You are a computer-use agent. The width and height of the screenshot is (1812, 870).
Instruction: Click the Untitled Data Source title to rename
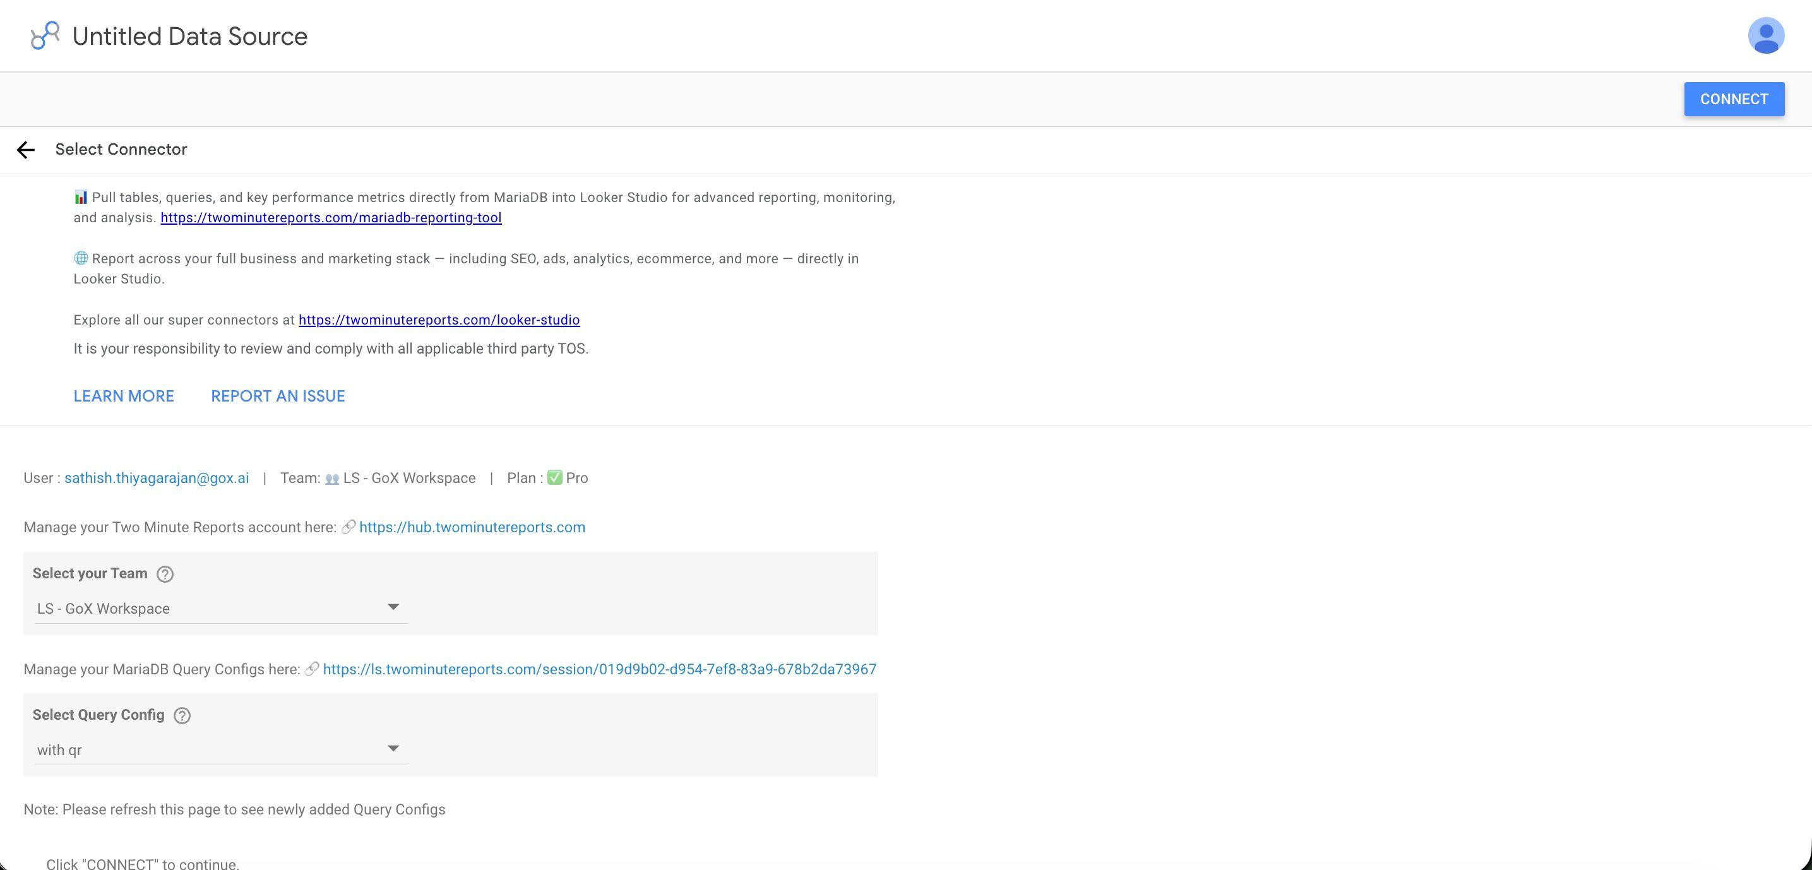(x=189, y=35)
